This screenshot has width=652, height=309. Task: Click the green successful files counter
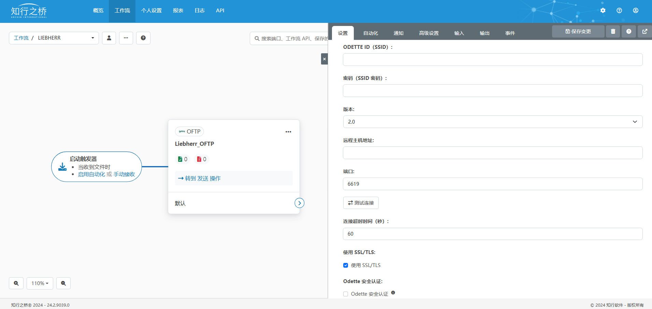click(183, 159)
